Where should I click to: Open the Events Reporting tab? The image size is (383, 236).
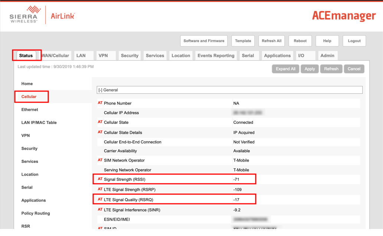pyautogui.click(x=216, y=56)
